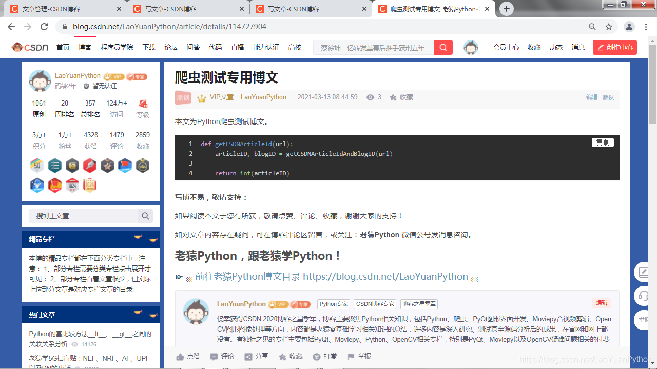The image size is (657, 369).
Task: Open the user avatar in top navbar
Action: point(471,47)
